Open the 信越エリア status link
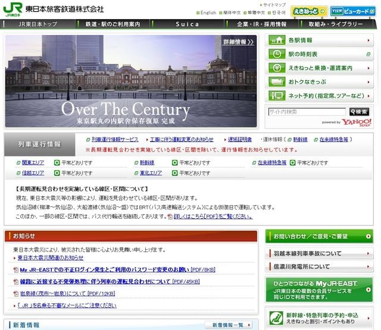The height and width of the screenshot is (330, 381). [33, 173]
